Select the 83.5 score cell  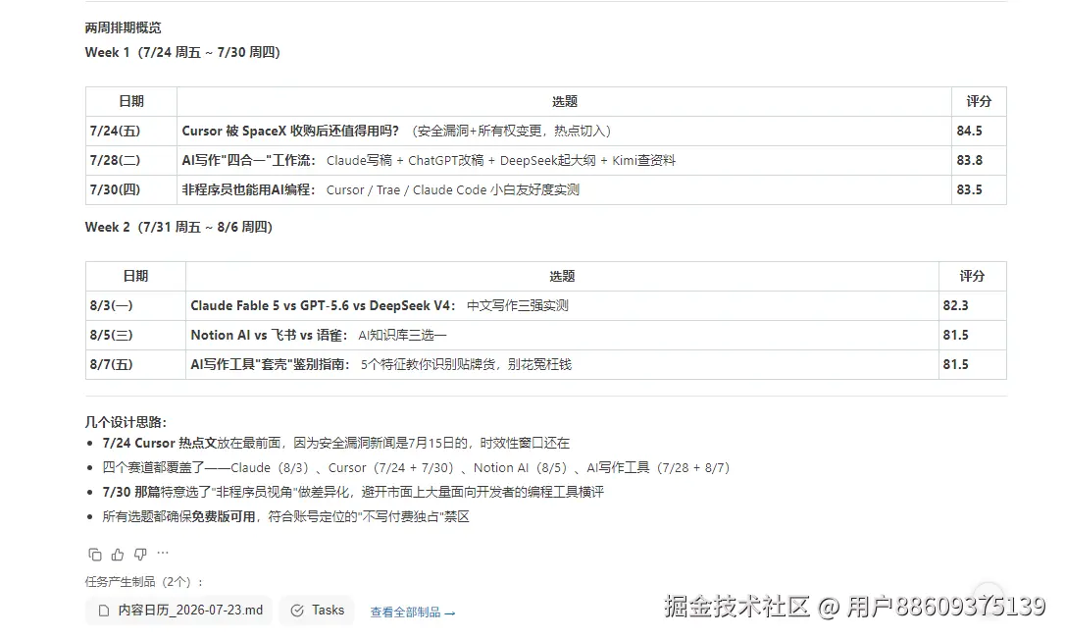(979, 189)
